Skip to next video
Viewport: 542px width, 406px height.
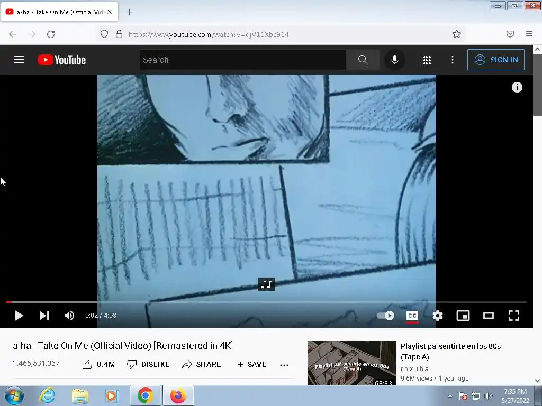[44, 316]
